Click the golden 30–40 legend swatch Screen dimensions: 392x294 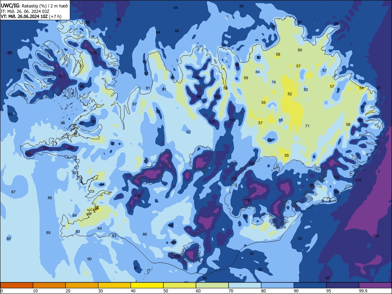114,285
